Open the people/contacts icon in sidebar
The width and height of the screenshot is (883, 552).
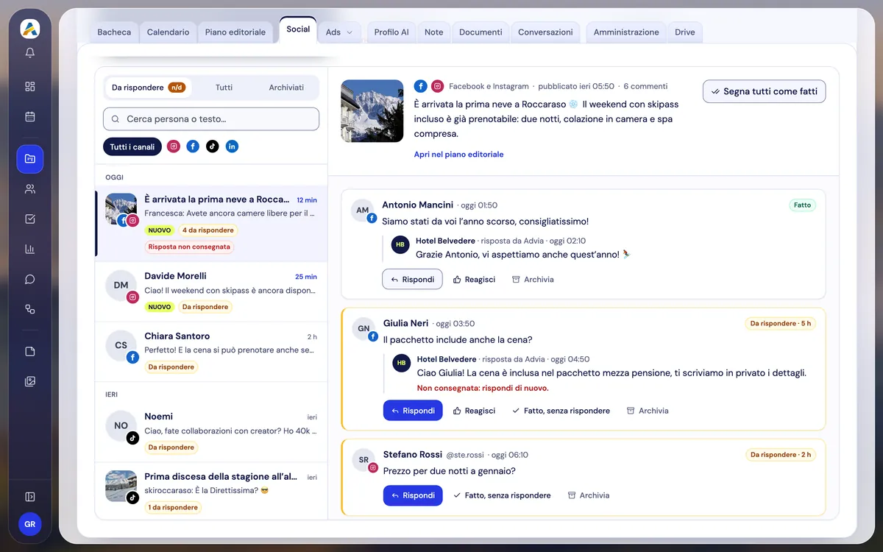(30, 189)
